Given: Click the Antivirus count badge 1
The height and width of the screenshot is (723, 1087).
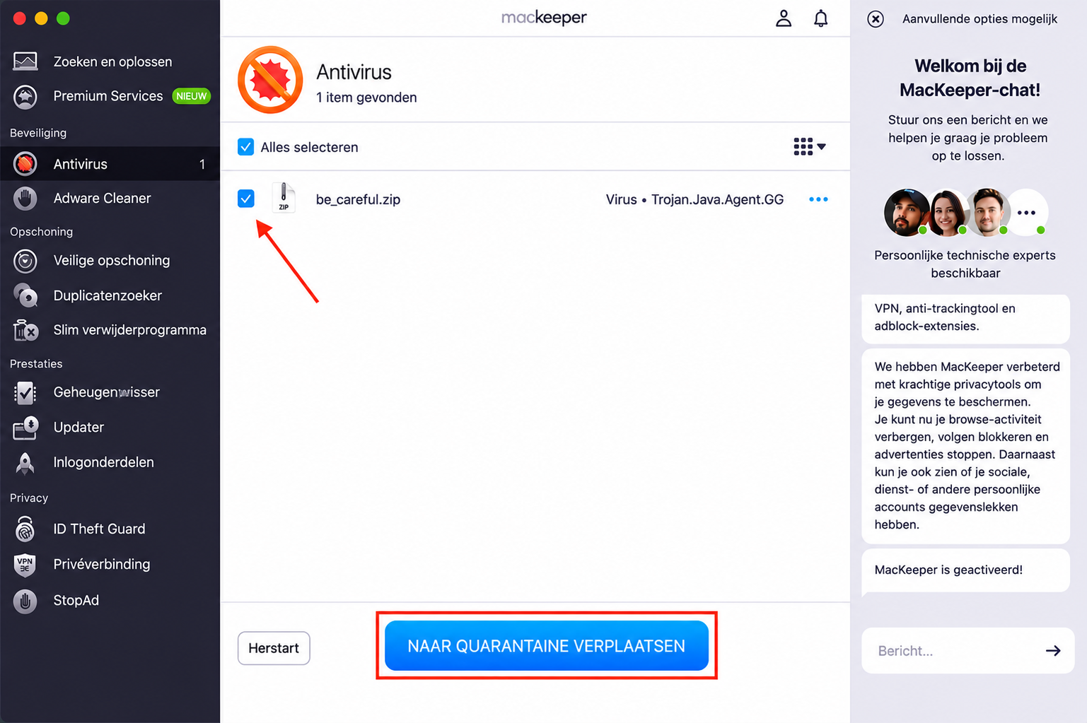Looking at the screenshot, I should pos(202,164).
